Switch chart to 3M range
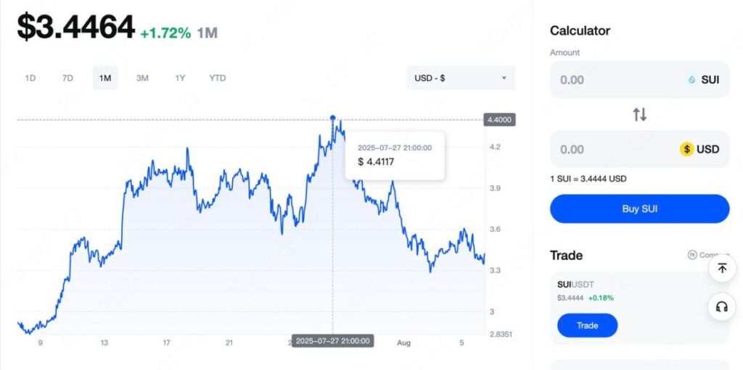Image resolution: width=743 pixels, height=370 pixels. click(142, 78)
